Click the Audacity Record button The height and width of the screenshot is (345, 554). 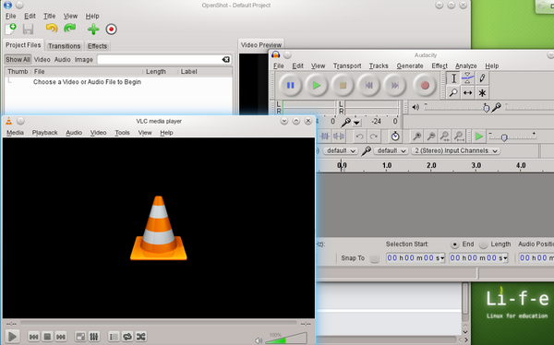tap(425, 85)
